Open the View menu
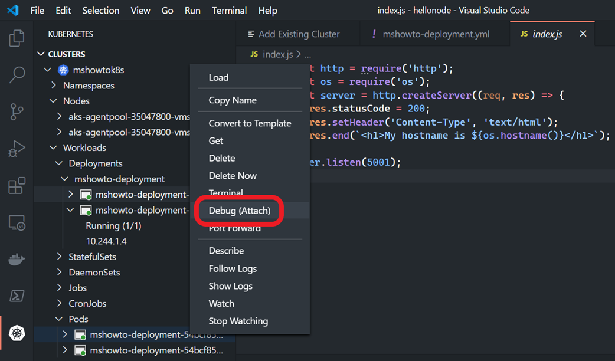This screenshot has height=361, width=615. (x=140, y=10)
